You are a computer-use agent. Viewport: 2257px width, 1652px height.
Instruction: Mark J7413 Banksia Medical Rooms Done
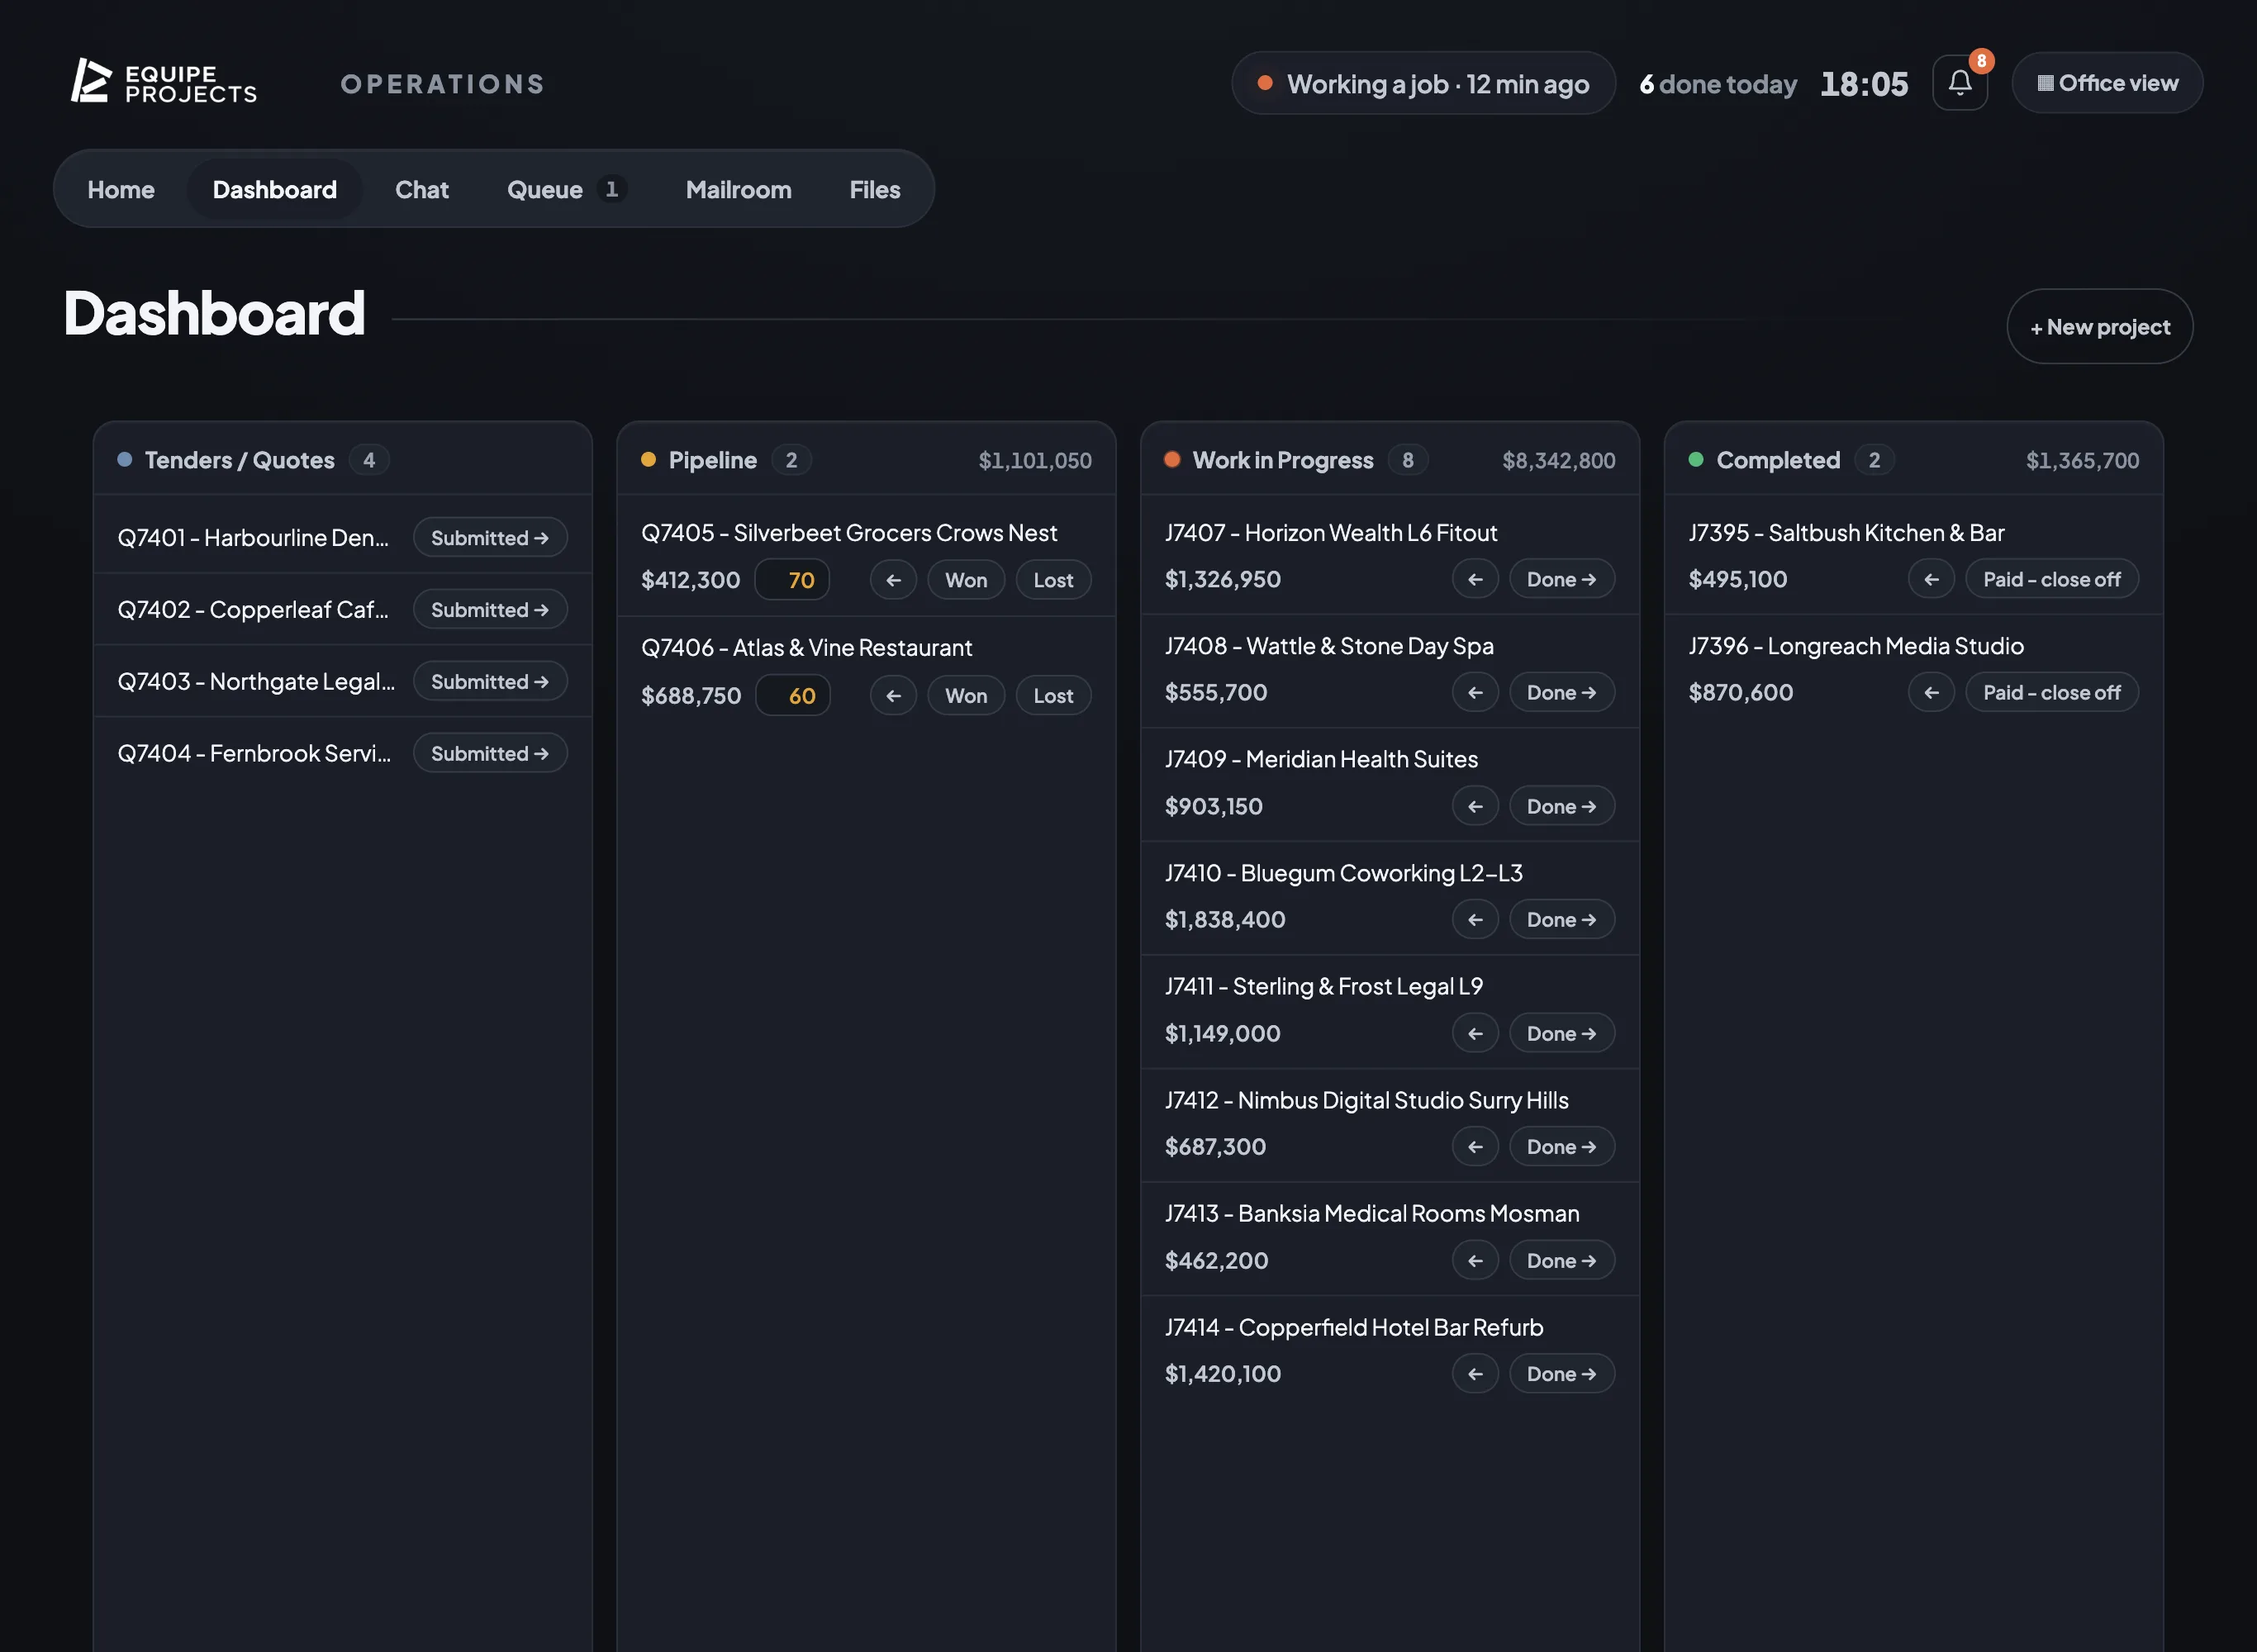(1561, 1260)
